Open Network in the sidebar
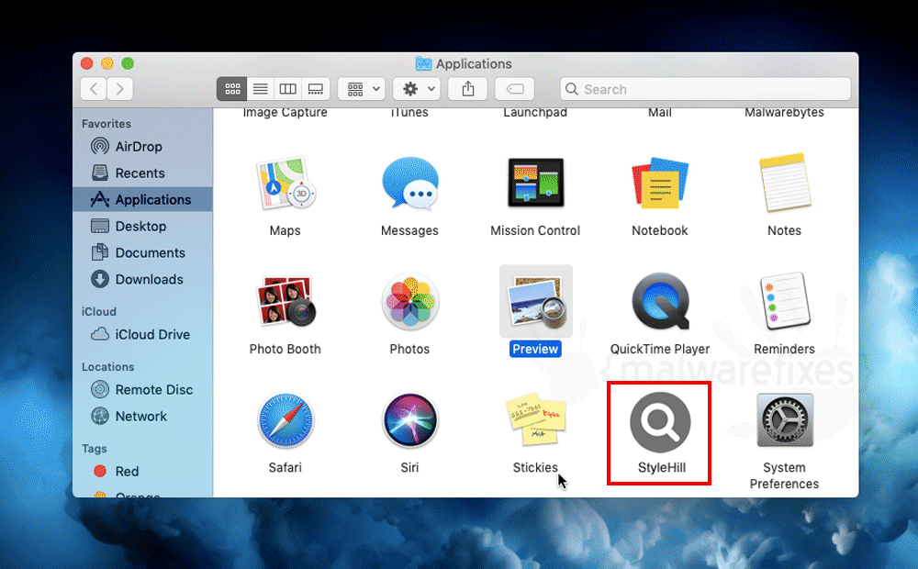Image resolution: width=918 pixels, height=569 pixels. click(x=142, y=417)
